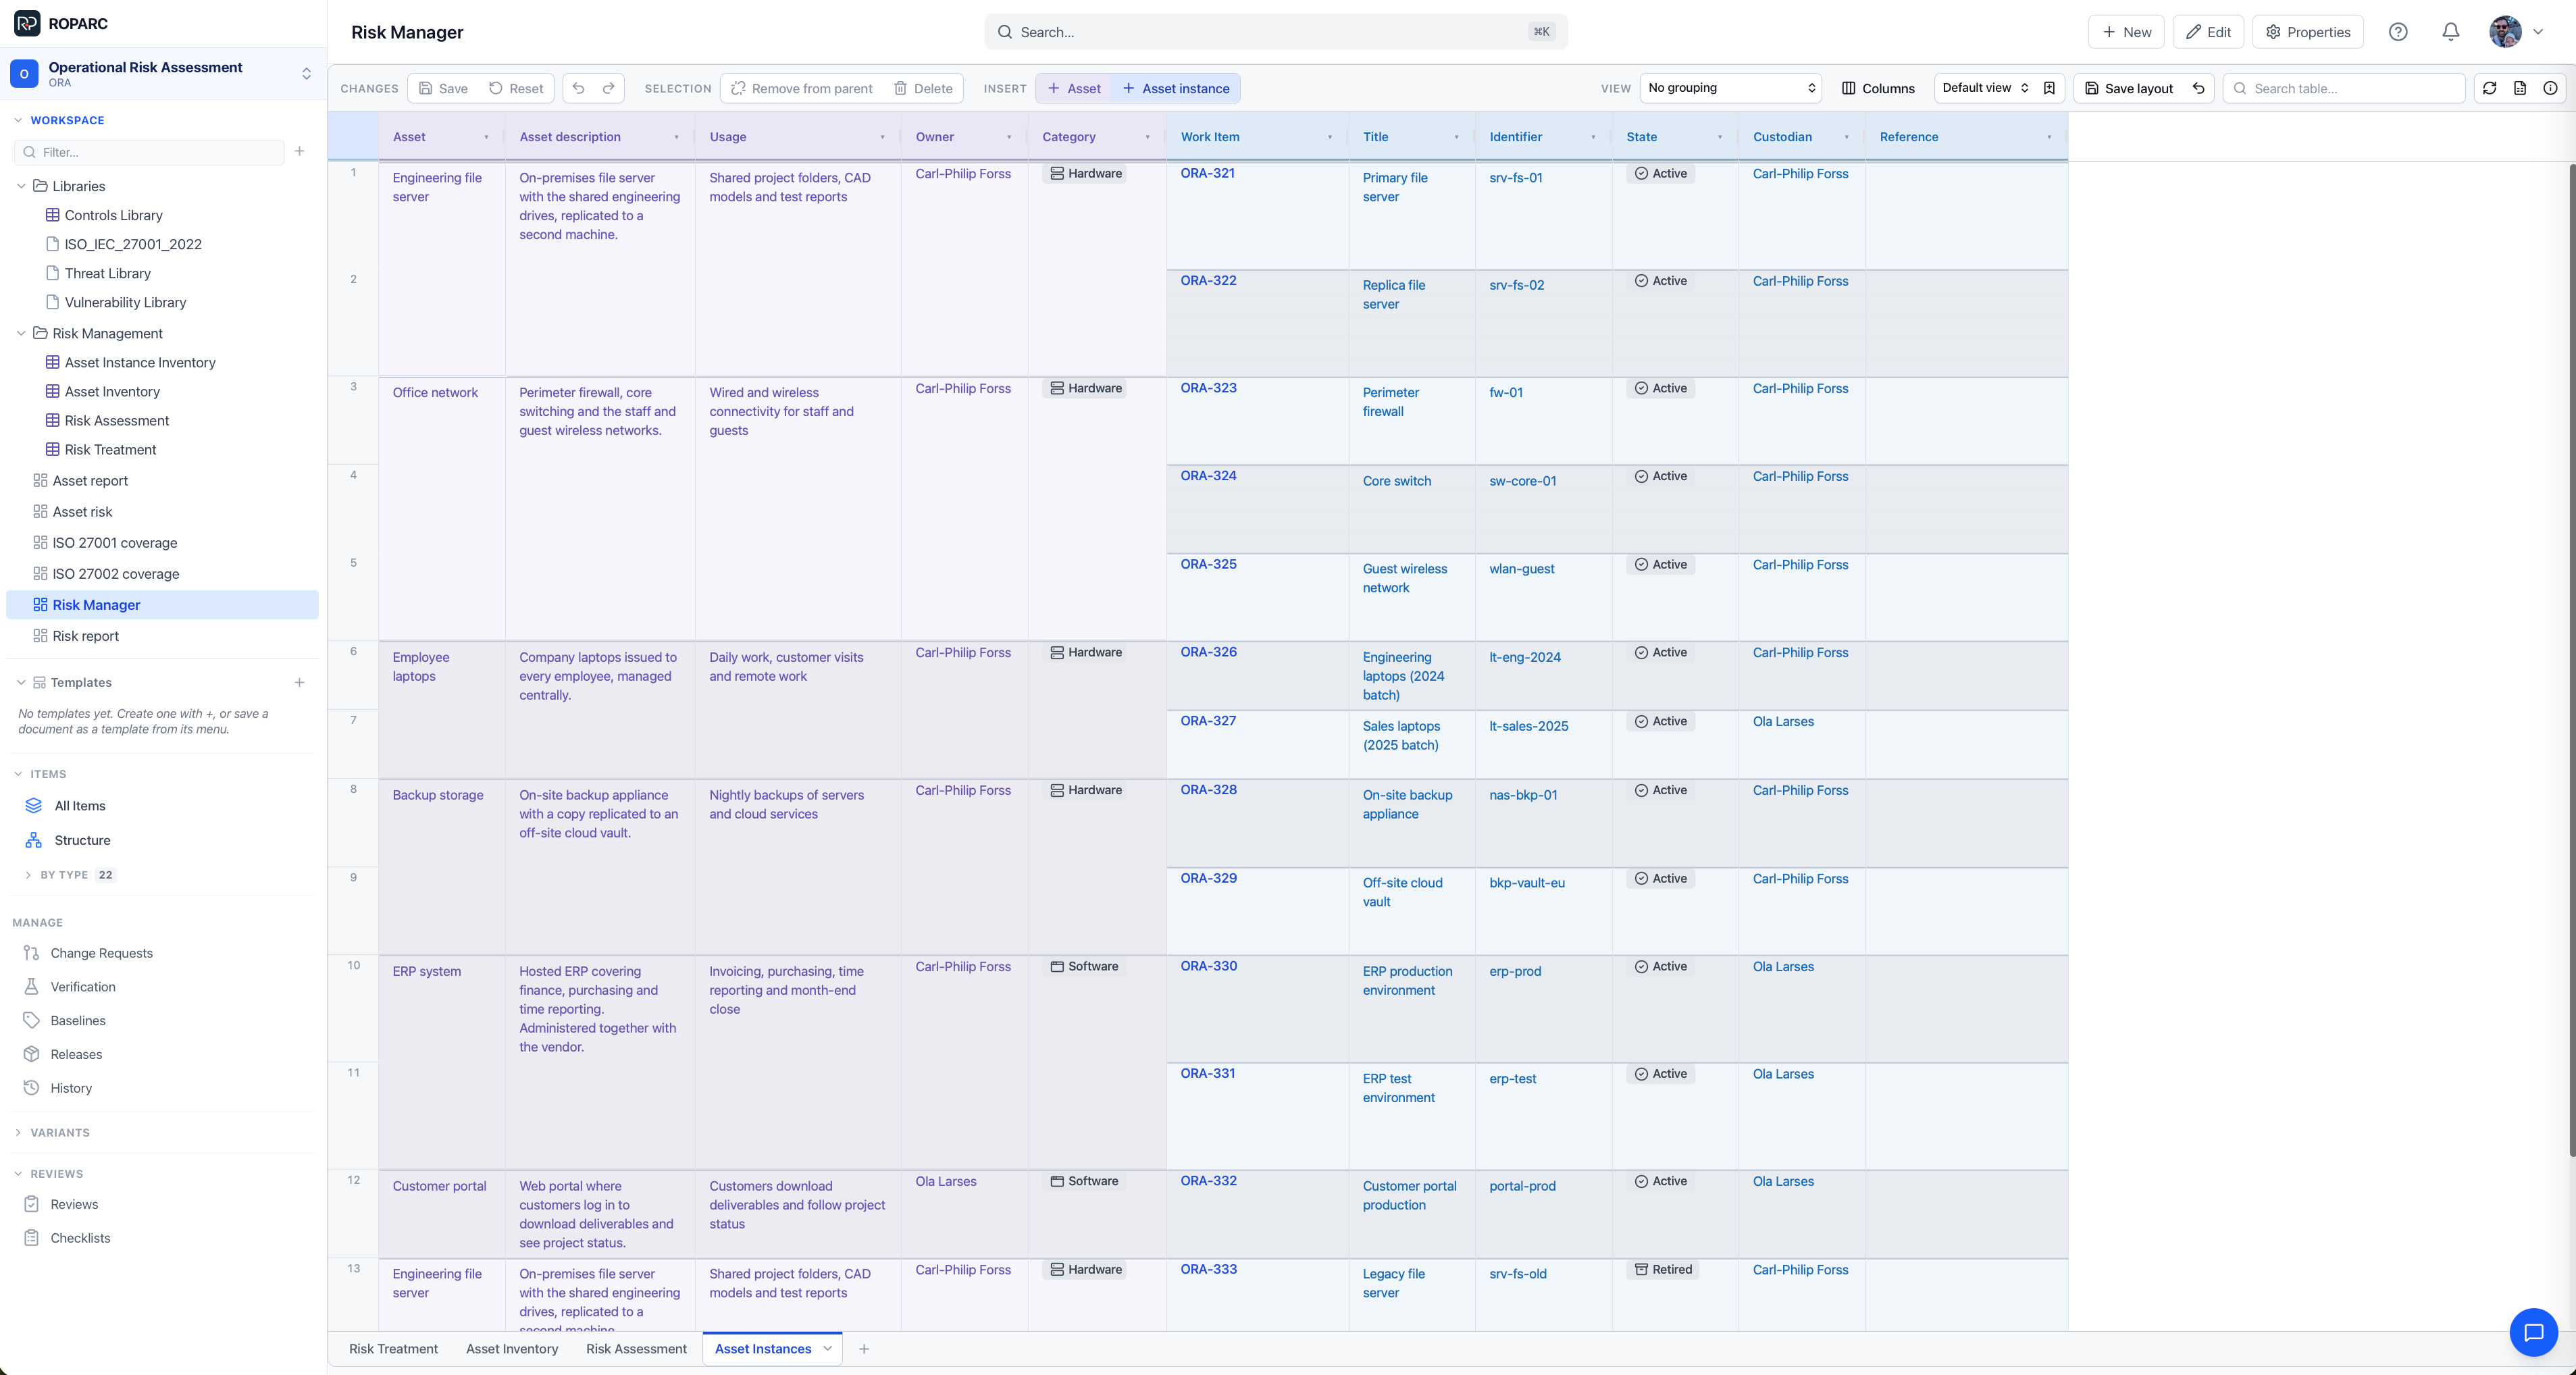This screenshot has width=2576, height=1375.
Task: Open the Category column filter arrow
Action: [1147, 137]
